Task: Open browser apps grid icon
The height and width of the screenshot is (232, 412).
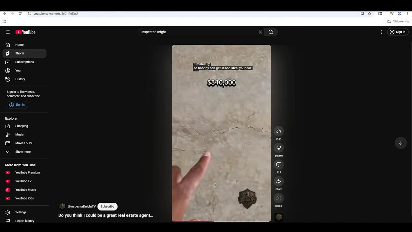Action: tap(4, 22)
